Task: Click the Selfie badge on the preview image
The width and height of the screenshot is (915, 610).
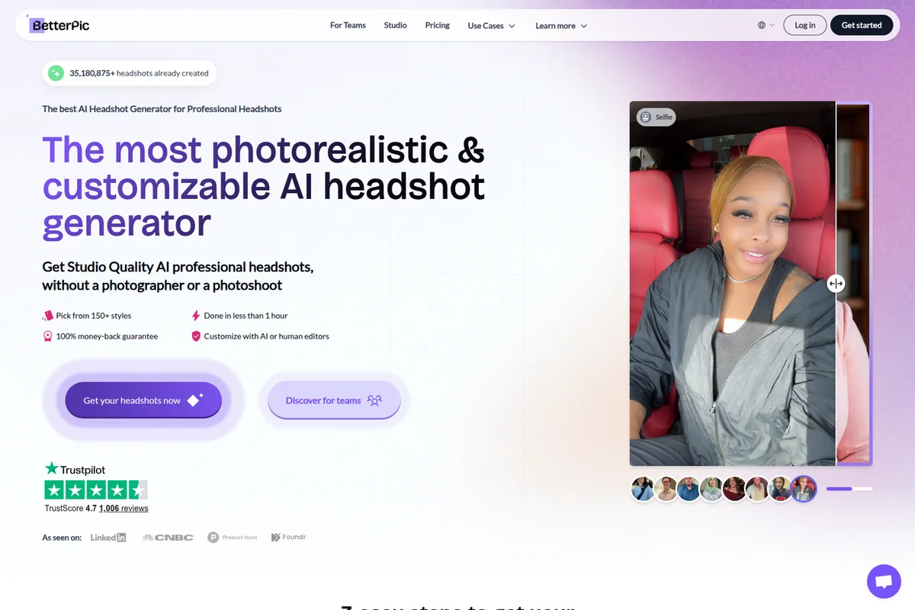Action: click(x=656, y=117)
